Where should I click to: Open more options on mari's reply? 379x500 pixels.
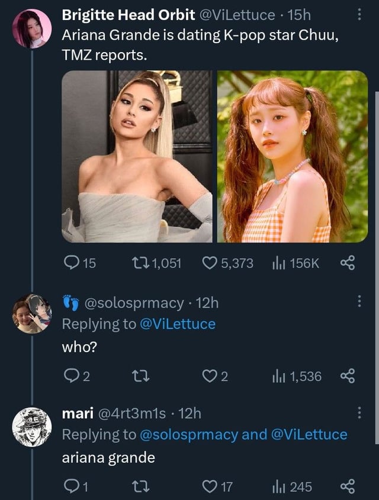tap(359, 412)
